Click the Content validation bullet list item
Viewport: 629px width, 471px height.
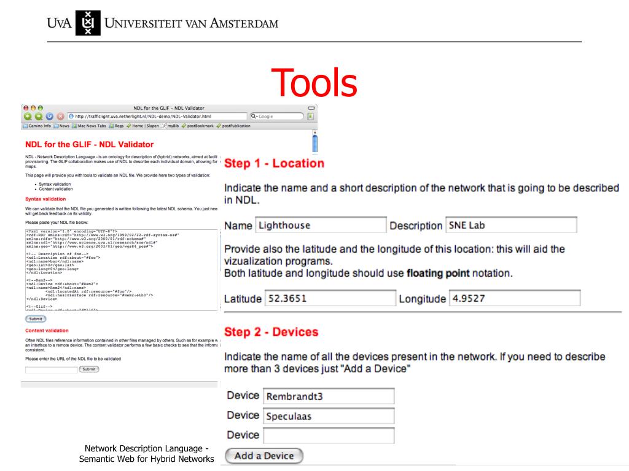coord(56,189)
